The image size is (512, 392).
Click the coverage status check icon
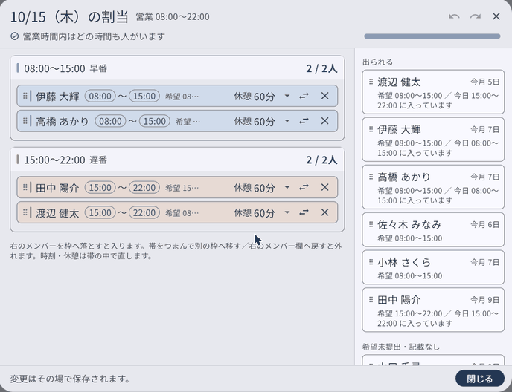point(14,36)
